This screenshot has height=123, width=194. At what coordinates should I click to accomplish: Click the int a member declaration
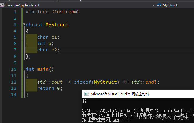[x=45, y=44]
